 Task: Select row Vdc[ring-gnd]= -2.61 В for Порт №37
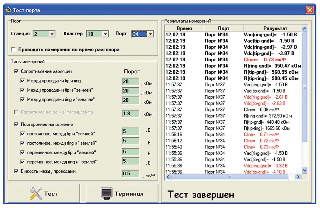pos(233,97)
